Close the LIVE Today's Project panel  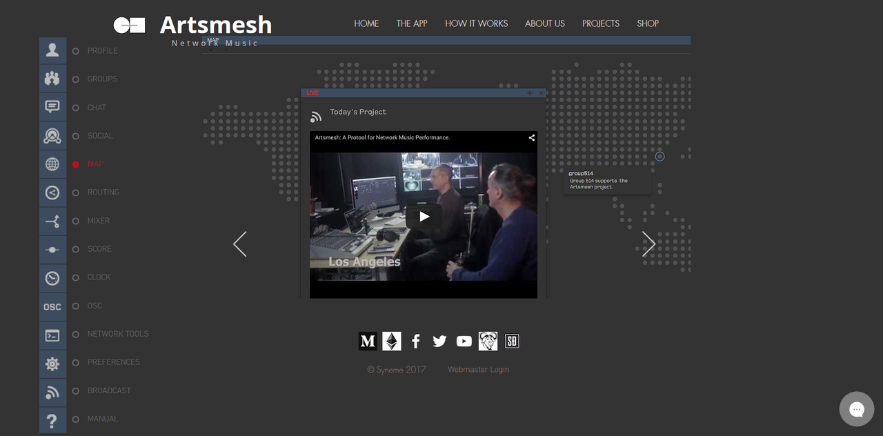[x=541, y=92]
